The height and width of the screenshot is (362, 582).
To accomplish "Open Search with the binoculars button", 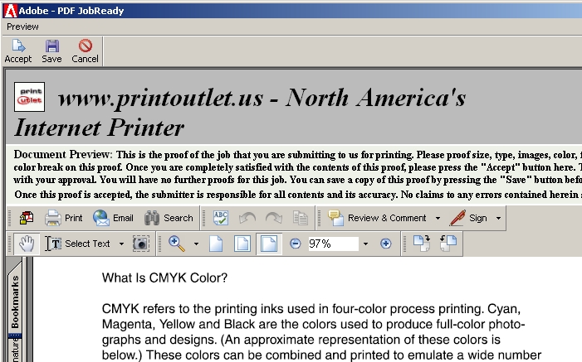I will 169,218.
